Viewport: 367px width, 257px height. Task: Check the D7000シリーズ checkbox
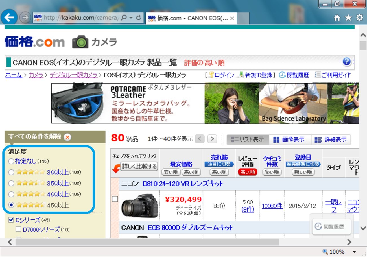(x=18, y=229)
